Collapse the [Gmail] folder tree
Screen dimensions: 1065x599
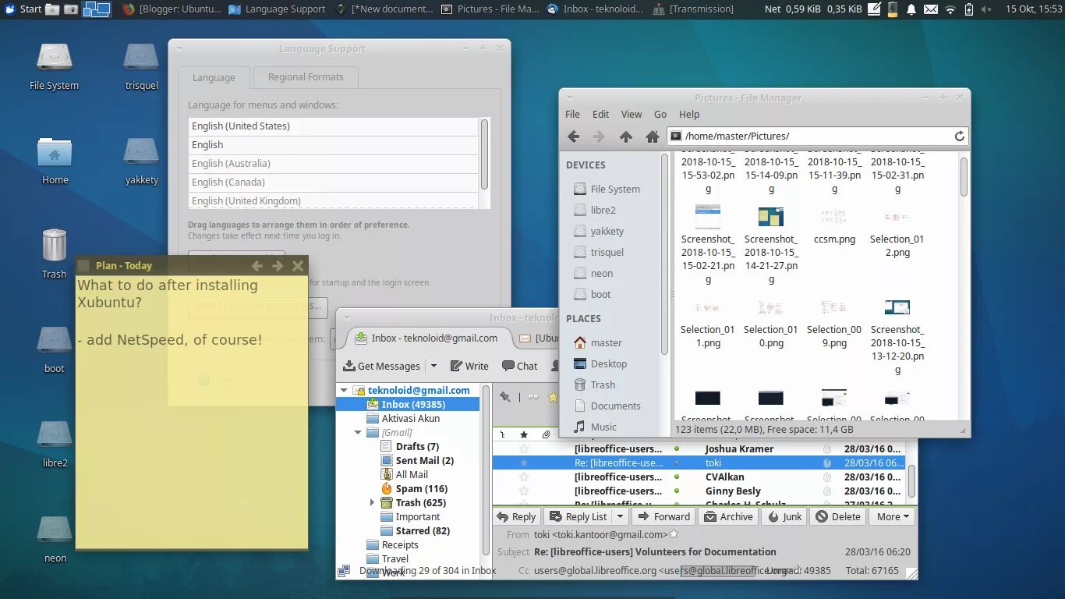[358, 432]
